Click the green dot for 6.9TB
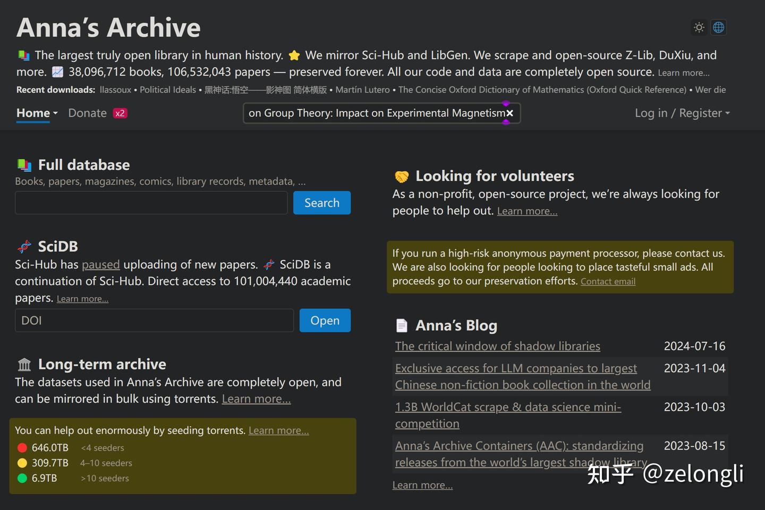 coord(22,478)
